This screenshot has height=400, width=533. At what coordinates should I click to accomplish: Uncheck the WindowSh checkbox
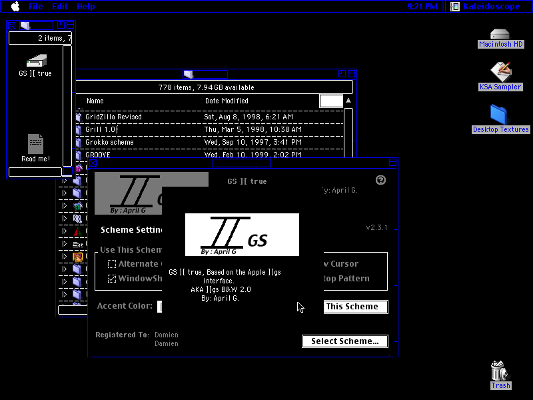pyautogui.click(x=112, y=279)
